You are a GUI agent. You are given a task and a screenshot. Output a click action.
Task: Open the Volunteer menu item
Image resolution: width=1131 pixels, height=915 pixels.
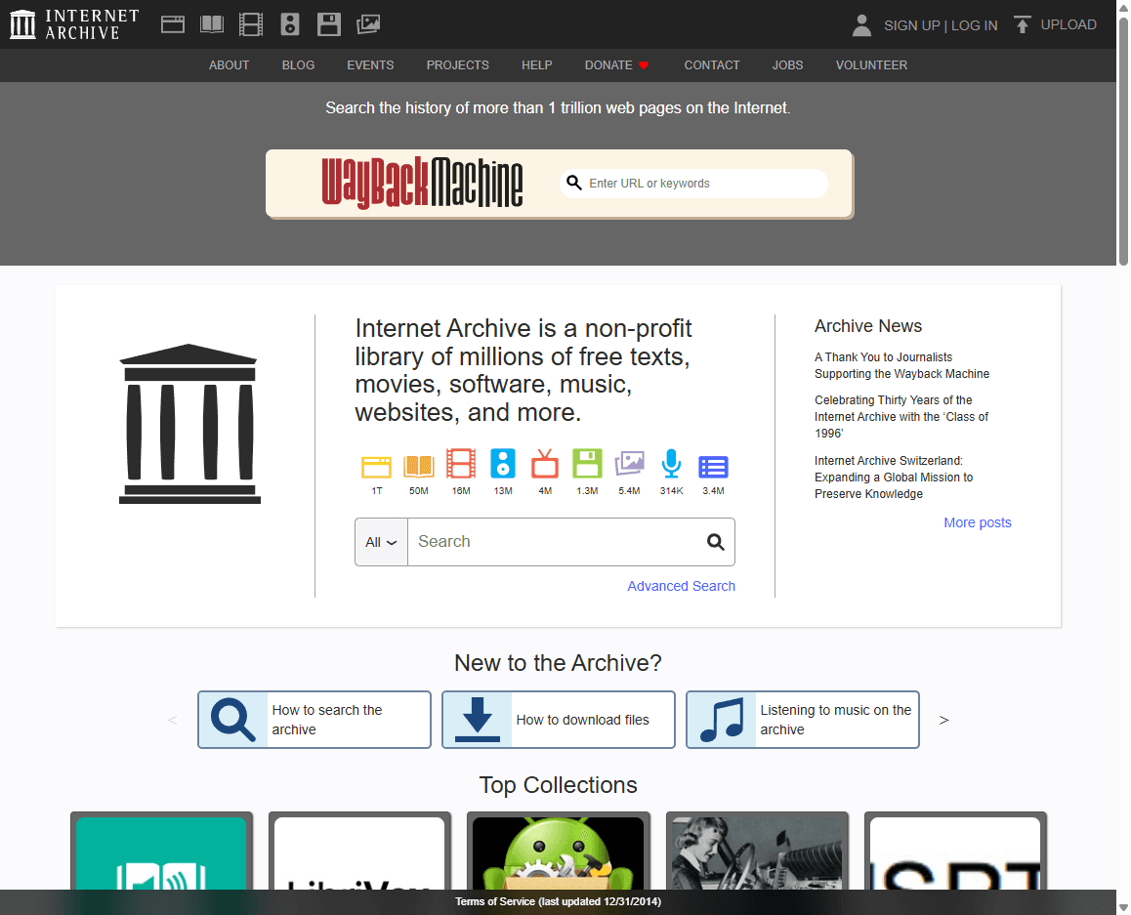[871, 64]
